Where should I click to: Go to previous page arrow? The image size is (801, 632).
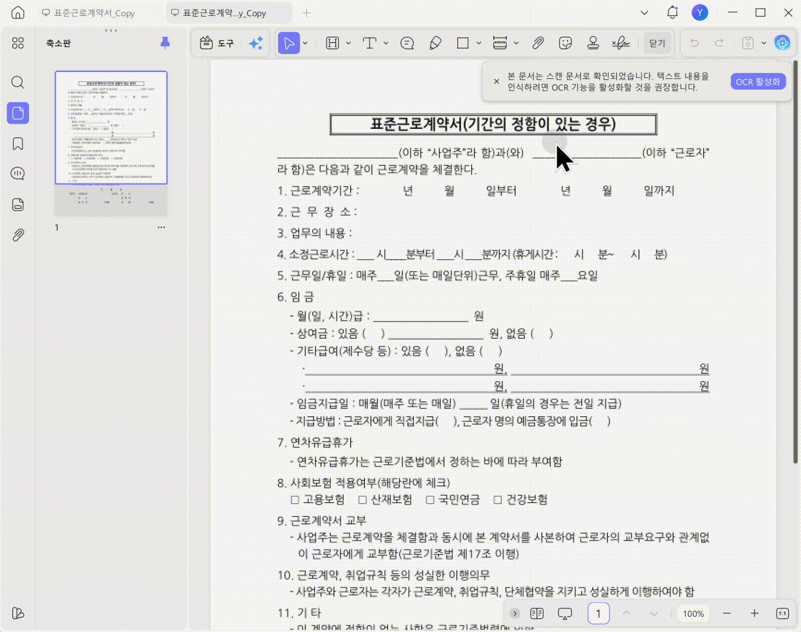[x=626, y=613]
